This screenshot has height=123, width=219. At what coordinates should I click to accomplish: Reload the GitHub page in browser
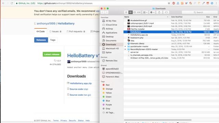(x=12, y=3)
